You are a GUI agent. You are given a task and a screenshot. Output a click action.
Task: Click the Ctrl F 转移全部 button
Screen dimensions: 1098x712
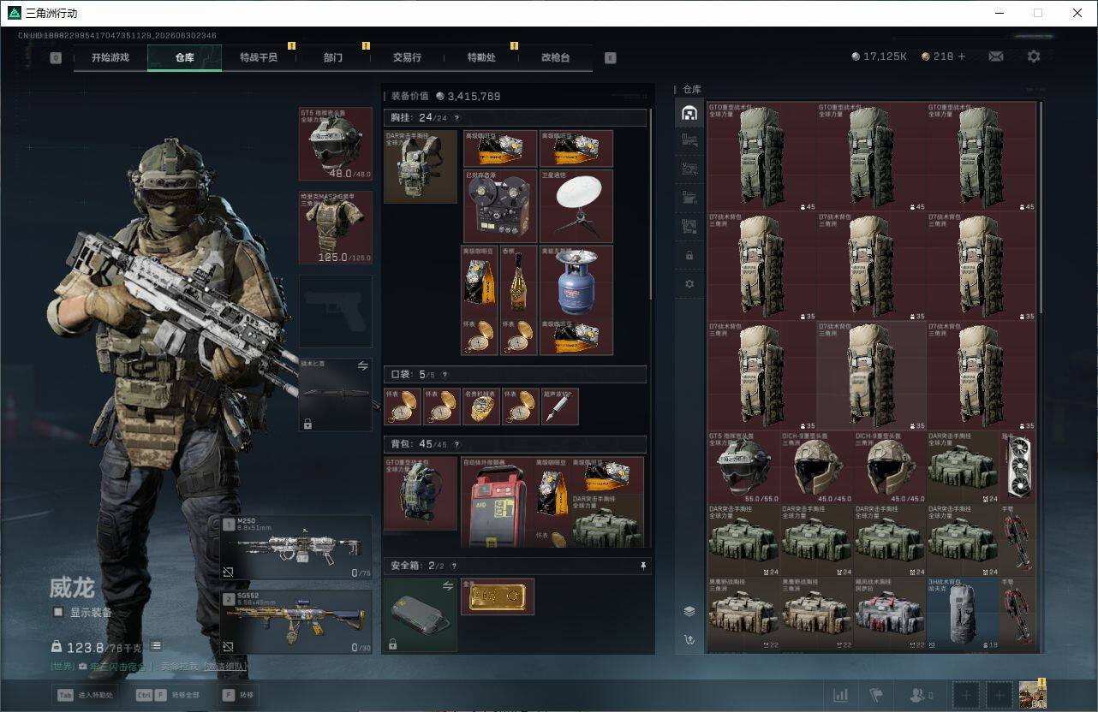(169, 695)
